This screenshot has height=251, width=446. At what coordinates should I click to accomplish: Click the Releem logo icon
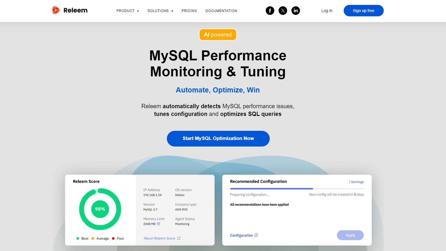(56, 10)
